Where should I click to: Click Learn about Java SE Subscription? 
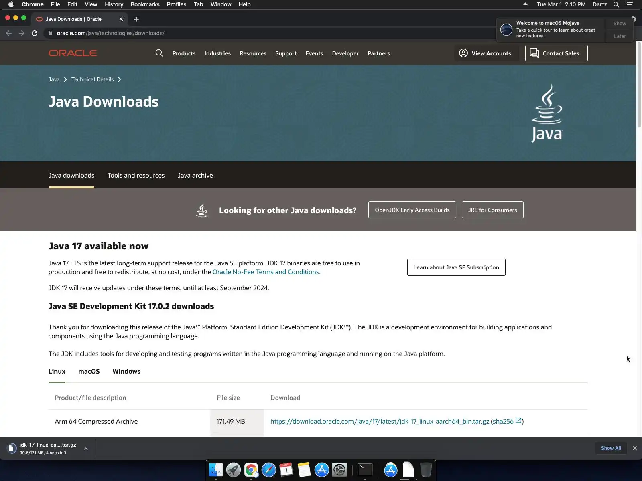(x=456, y=267)
